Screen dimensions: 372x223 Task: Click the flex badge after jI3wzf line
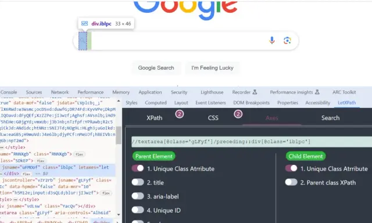coord(106,193)
